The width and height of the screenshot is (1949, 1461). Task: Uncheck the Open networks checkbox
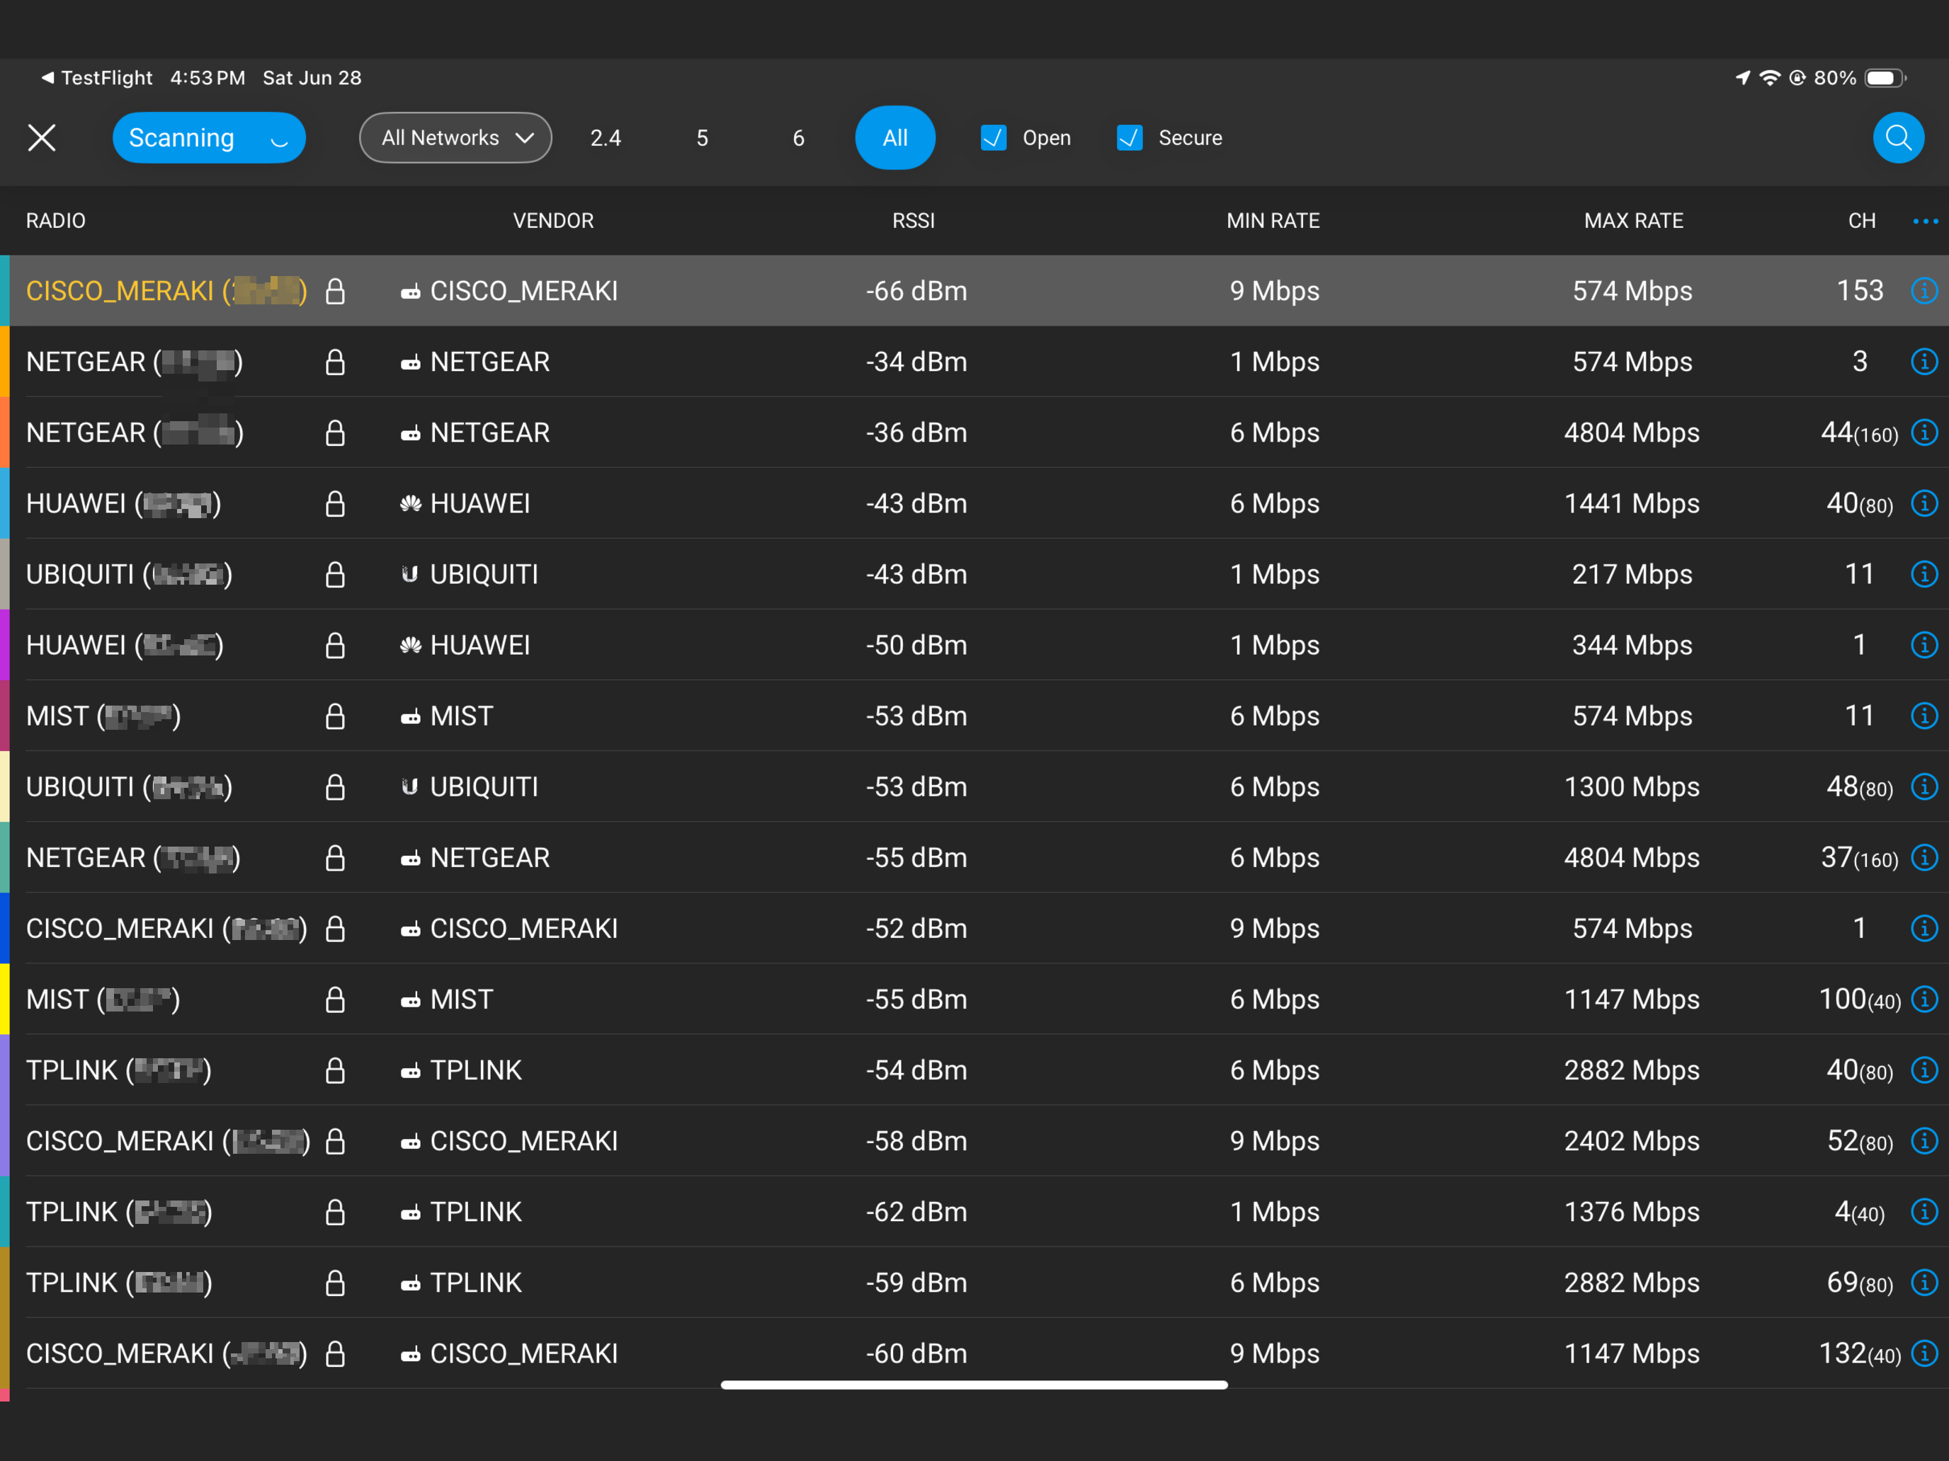pyautogui.click(x=994, y=138)
